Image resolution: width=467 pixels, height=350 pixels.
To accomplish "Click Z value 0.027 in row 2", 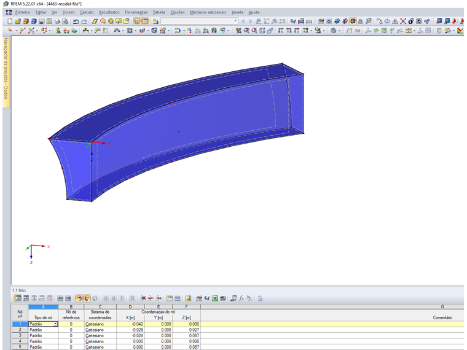I will pyautogui.click(x=186, y=330).
